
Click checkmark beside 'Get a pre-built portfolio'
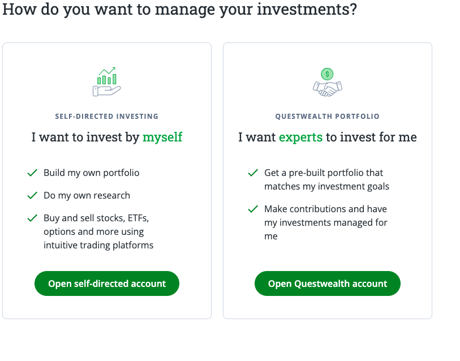pyautogui.click(x=252, y=173)
